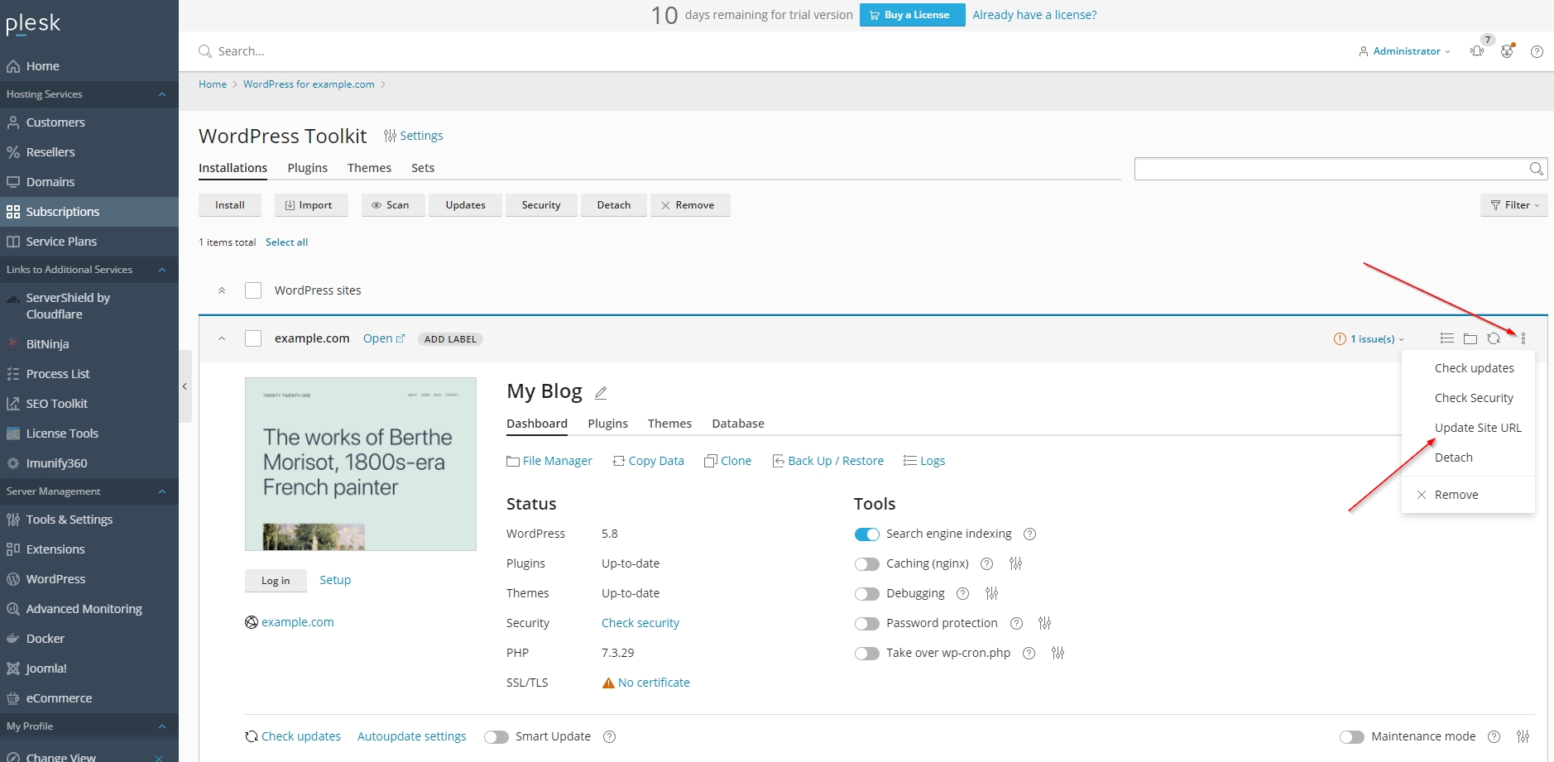Enable Maintenance mode toggle
This screenshot has width=1554, height=762.
pos(1352,737)
